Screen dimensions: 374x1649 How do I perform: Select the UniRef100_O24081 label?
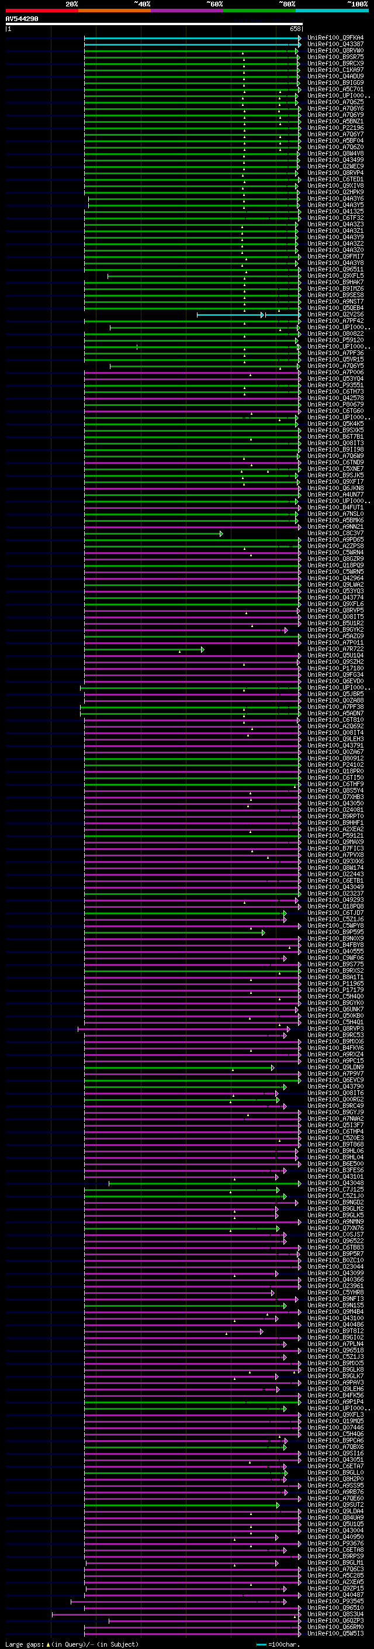tap(335, 810)
